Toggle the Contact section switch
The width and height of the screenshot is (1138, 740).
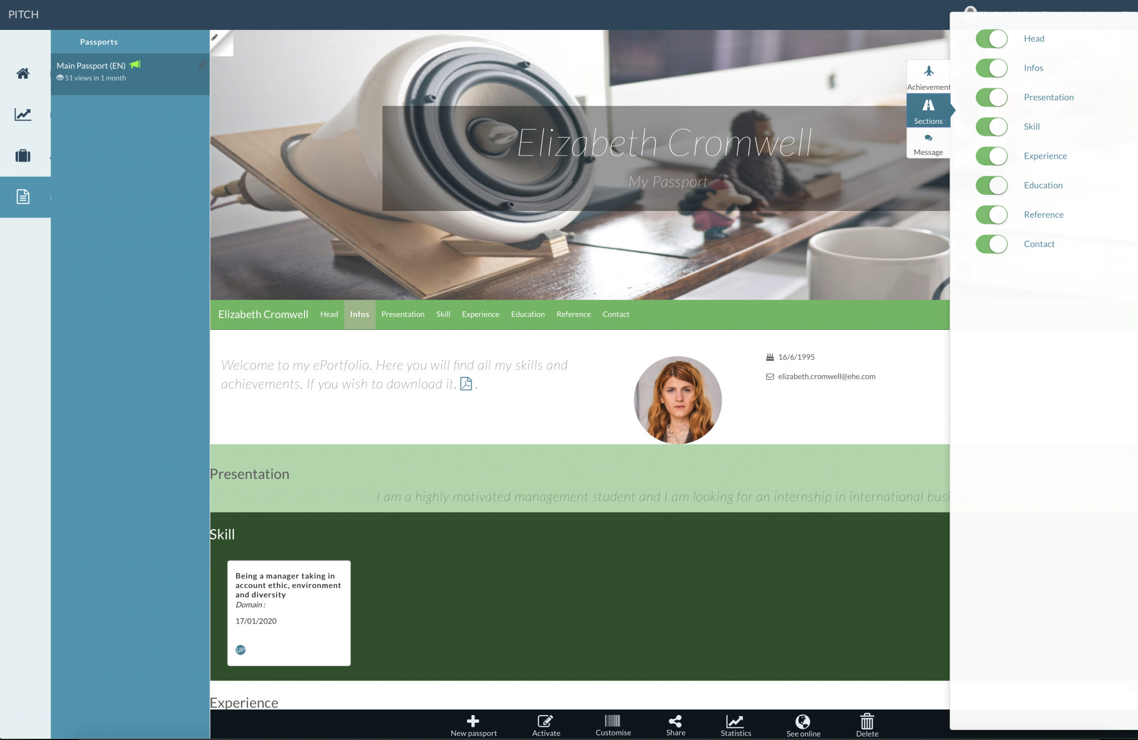pyautogui.click(x=991, y=244)
